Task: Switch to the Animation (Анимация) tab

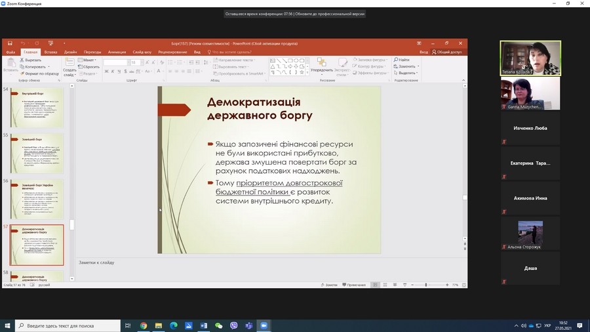Action: click(117, 52)
